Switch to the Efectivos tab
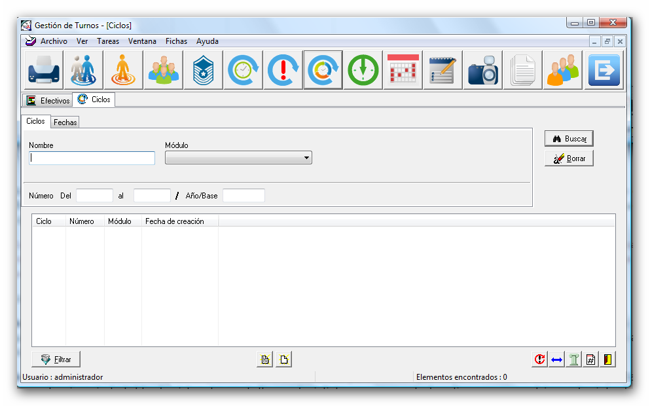This screenshot has width=650, height=406. pos(48,101)
